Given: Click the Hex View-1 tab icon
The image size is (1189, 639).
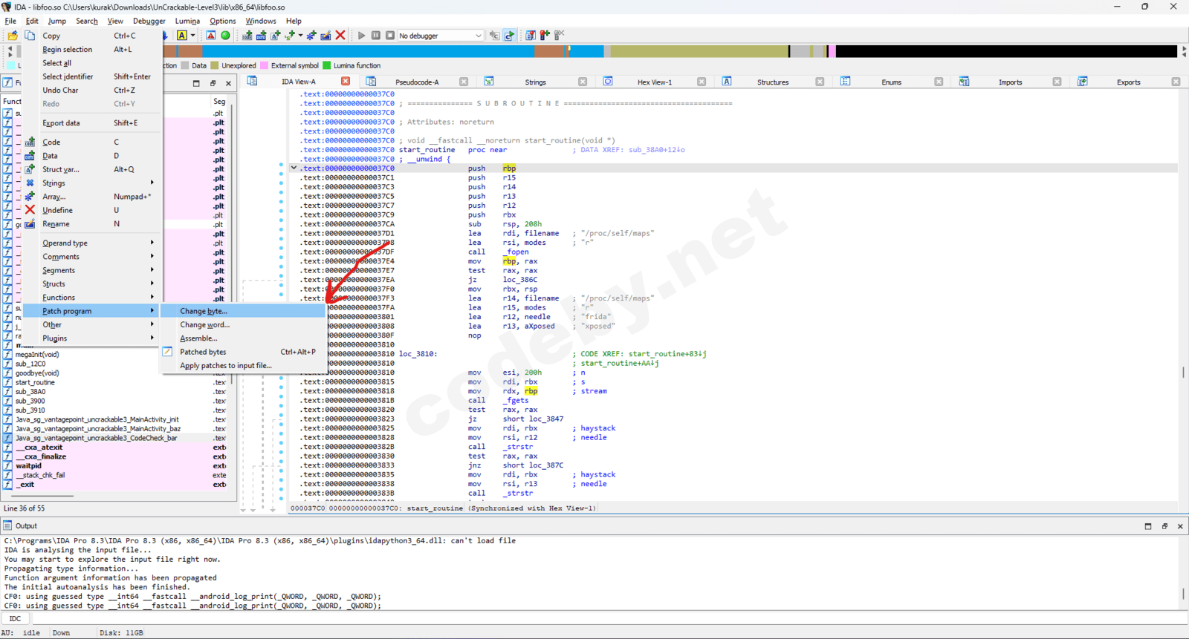Looking at the screenshot, I should (608, 82).
